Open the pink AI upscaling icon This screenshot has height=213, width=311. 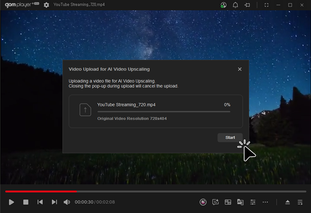tap(203, 202)
